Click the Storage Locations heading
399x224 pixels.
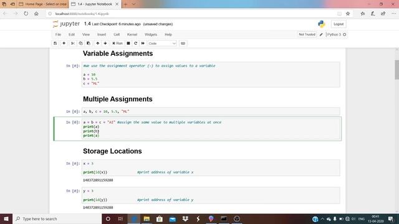[112, 151]
